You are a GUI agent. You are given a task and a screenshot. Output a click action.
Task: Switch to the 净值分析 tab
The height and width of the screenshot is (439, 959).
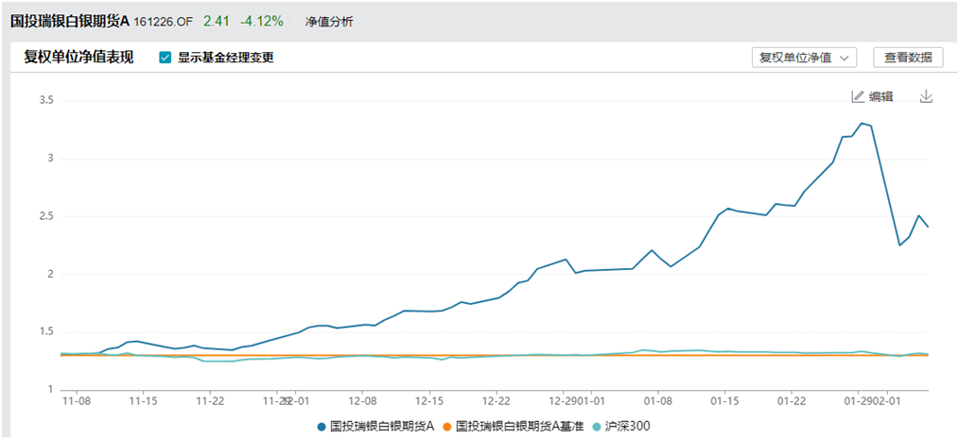(x=329, y=22)
